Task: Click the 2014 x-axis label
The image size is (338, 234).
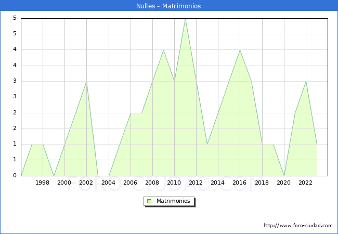Action: click(217, 183)
